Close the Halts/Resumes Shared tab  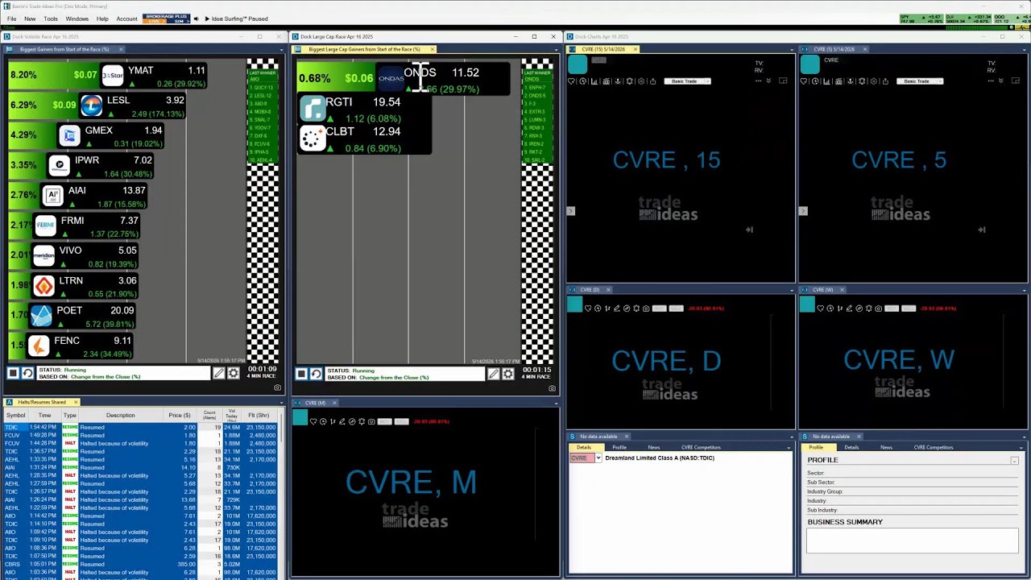tap(76, 402)
